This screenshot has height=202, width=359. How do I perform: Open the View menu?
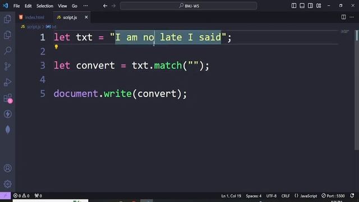62,6
